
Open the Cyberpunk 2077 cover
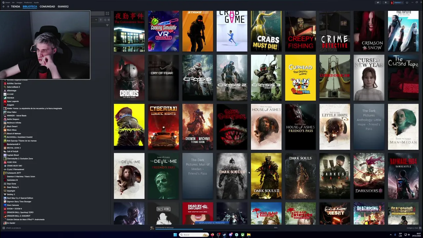click(x=129, y=127)
